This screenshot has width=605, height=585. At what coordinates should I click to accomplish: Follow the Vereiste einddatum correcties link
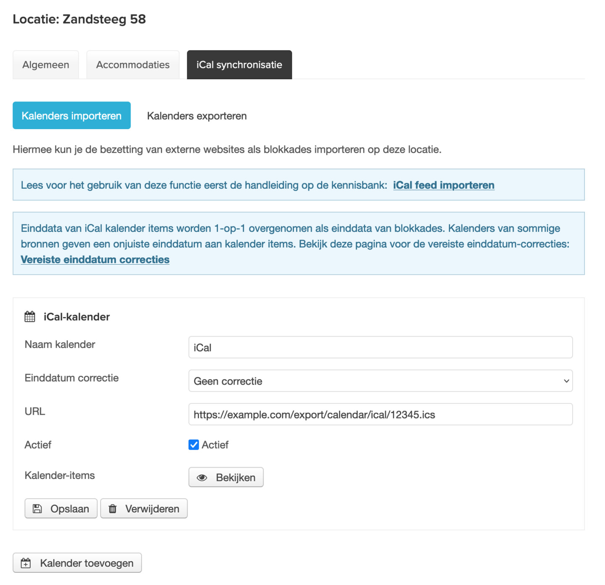95,260
